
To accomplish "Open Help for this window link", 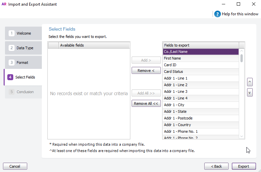I will (240, 14).
